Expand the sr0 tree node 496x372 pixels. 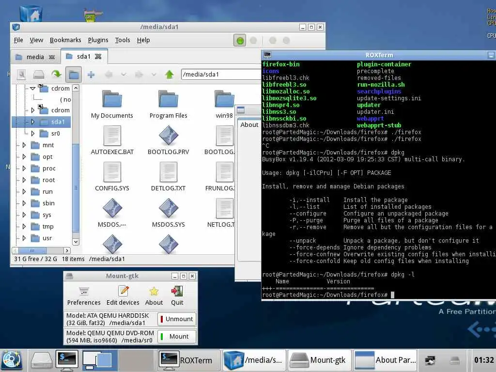[32, 134]
